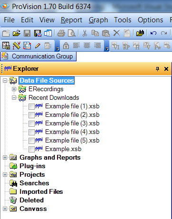This screenshot has width=172, height=219.
Task: Tick checkbox for Example file (5).xsb
Action: (x=31, y=141)
